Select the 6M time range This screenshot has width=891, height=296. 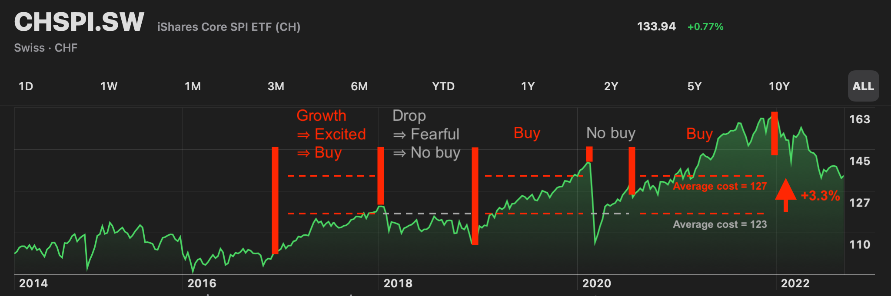click(x=359, y=86)
